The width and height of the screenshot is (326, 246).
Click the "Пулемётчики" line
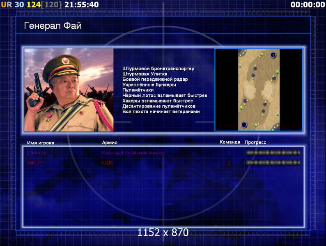click(138, 90)
